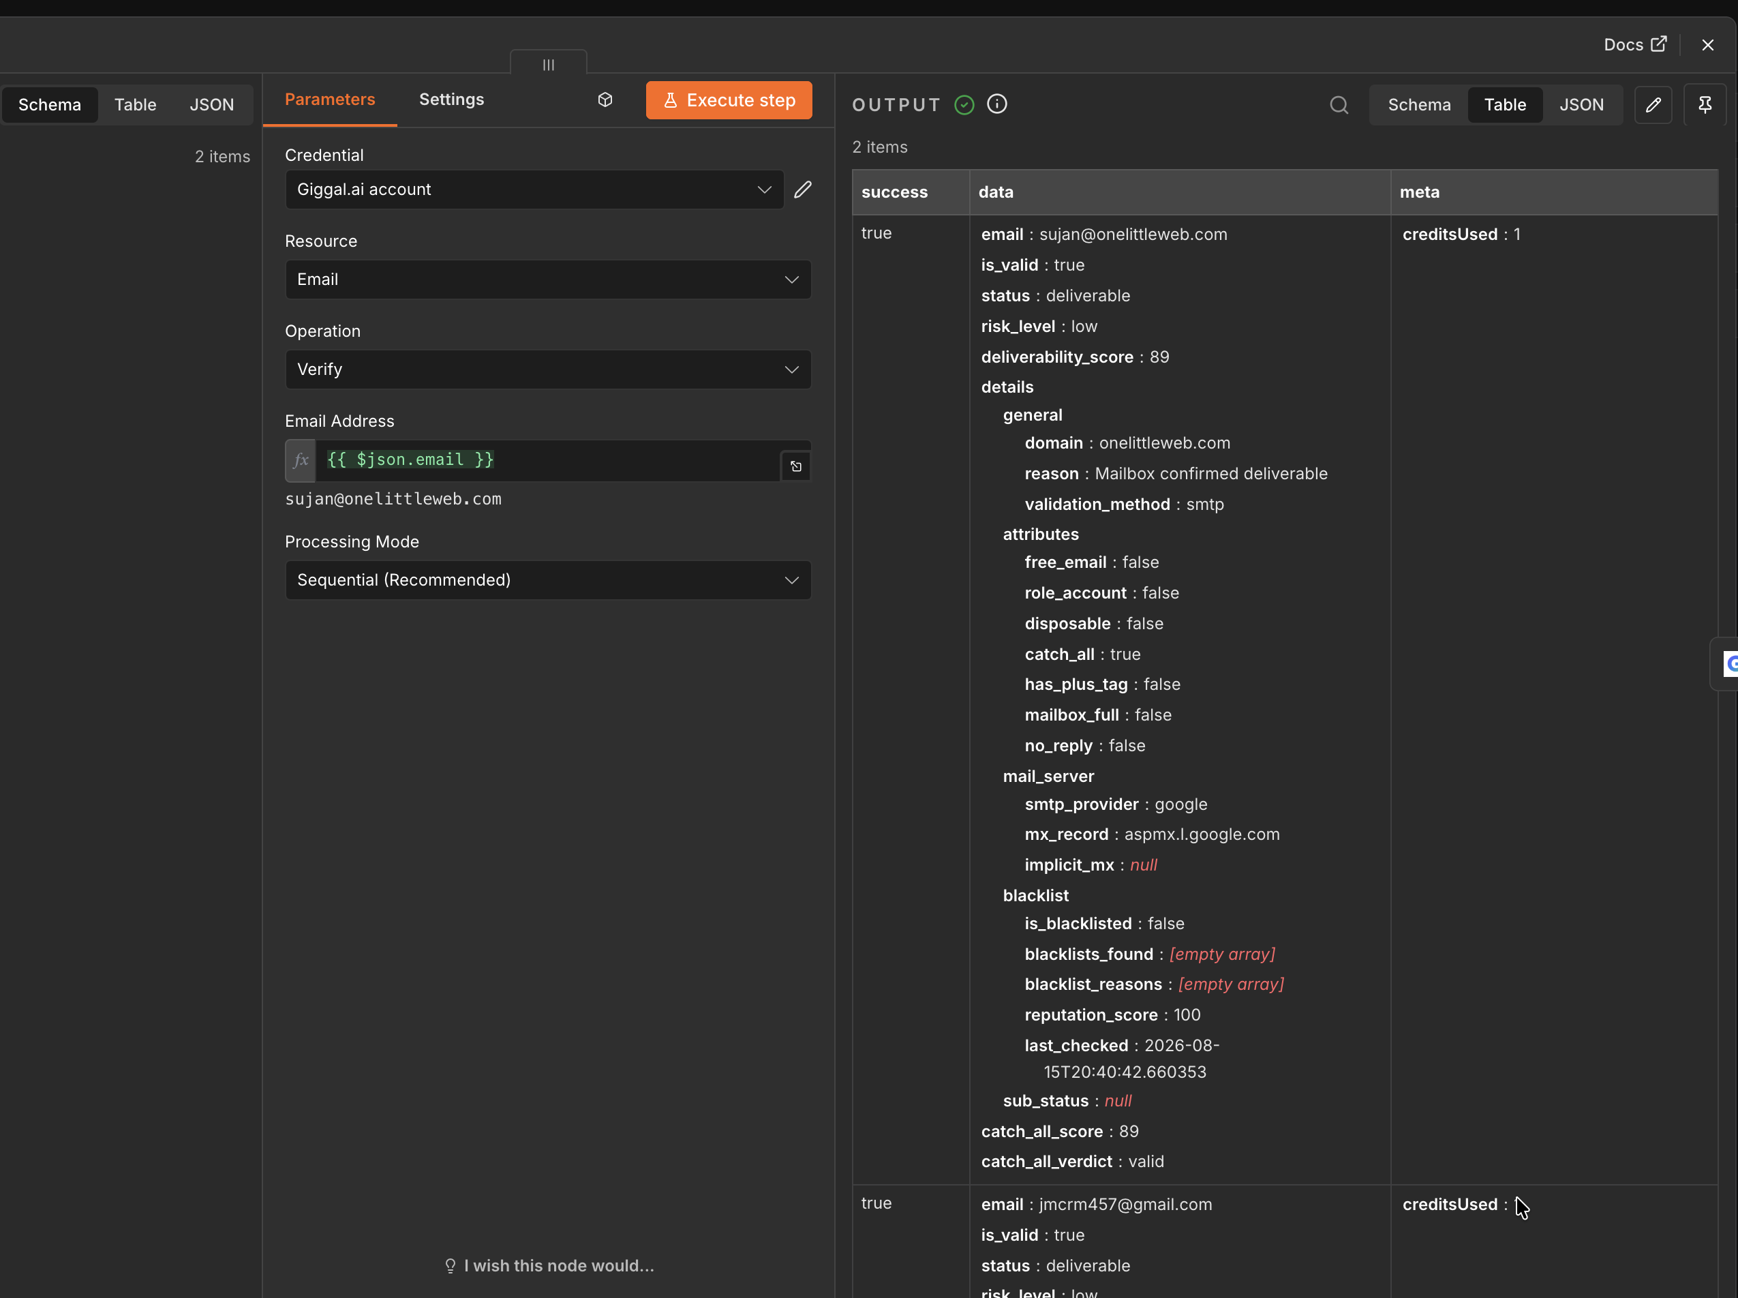The image size is (1738, 1298).
Task: Execute step button
Action: pos(729,100)
